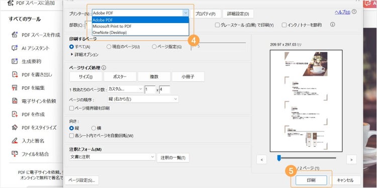Select the 縦 orientation radio button

71,128
